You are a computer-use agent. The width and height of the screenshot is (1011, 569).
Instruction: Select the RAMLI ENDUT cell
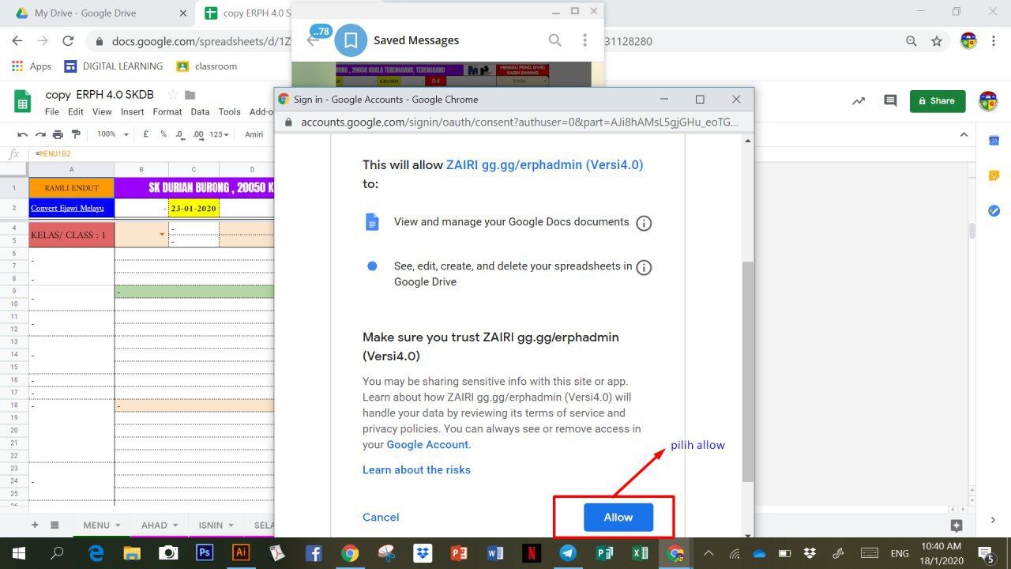click(72, 188)
